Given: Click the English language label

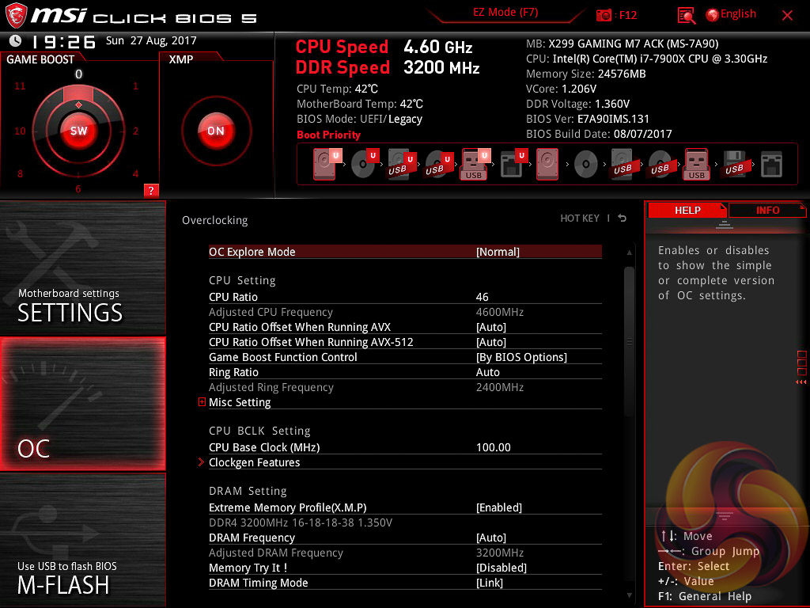Looking at the screenshot, I should (738, 14).
